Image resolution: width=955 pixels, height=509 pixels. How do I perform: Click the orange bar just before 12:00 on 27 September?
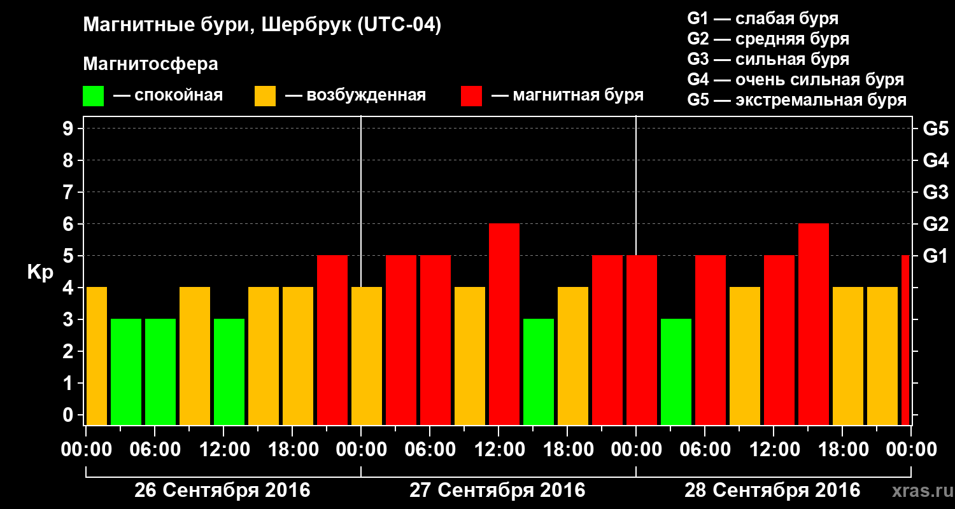pyautogui.click(x=470, y=356)
